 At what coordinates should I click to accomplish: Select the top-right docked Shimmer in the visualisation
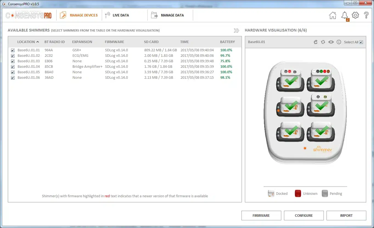click(x=320, y=80)
